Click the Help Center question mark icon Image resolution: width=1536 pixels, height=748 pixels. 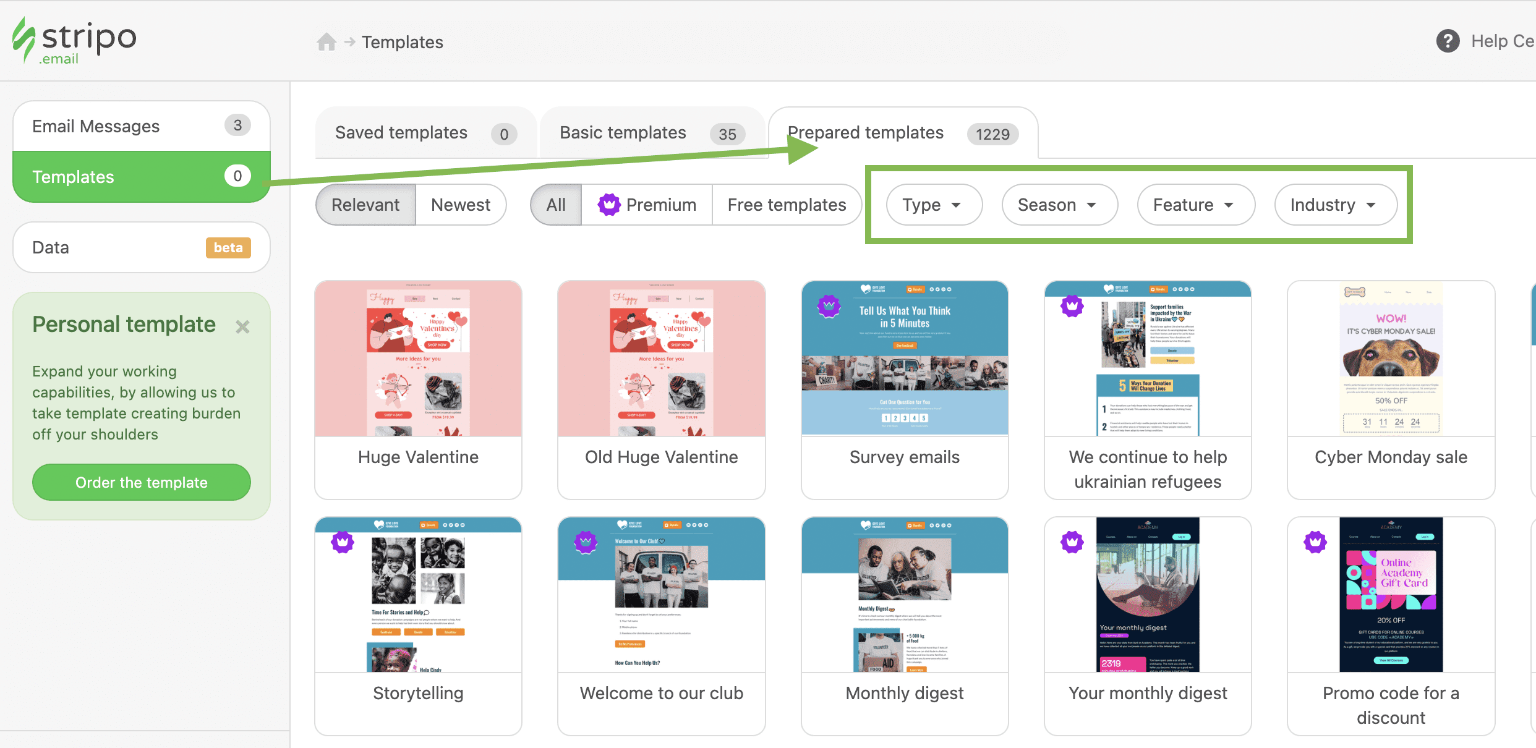[1447, 41]
